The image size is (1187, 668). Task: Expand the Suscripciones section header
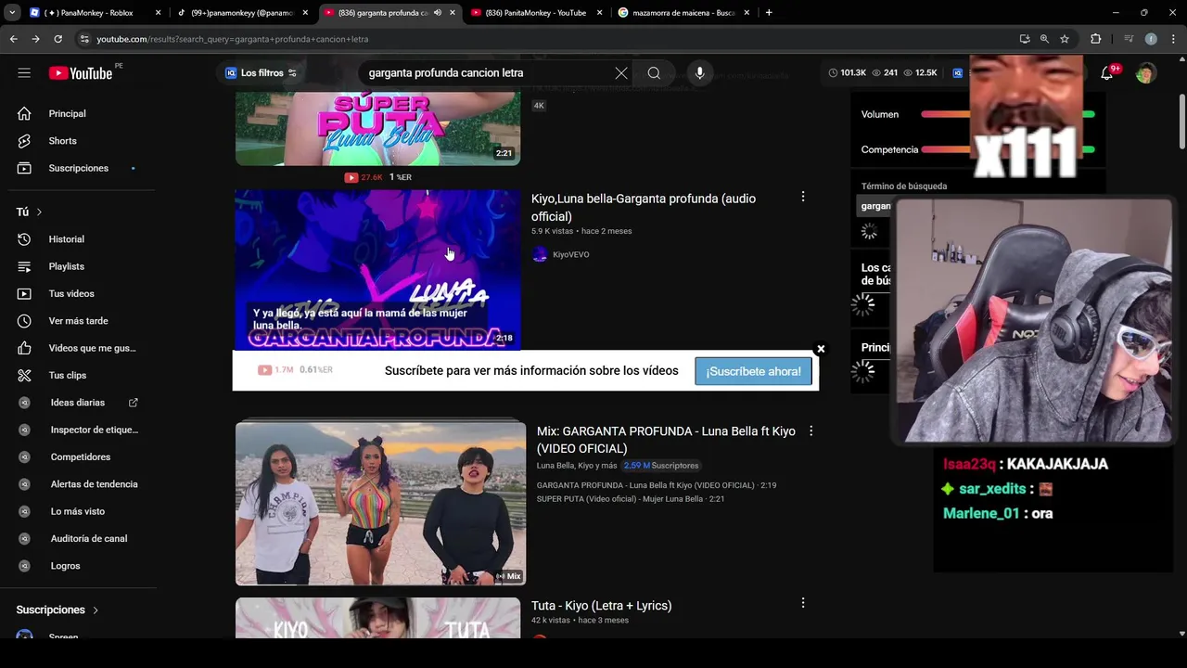(x=57, y=610)
